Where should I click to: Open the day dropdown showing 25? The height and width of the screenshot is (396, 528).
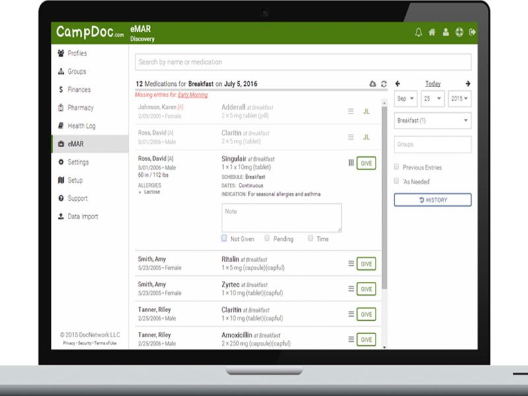(x=433, y=98)
